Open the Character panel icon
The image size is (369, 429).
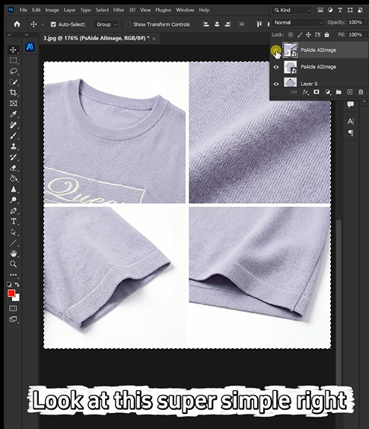pos(351,122)
